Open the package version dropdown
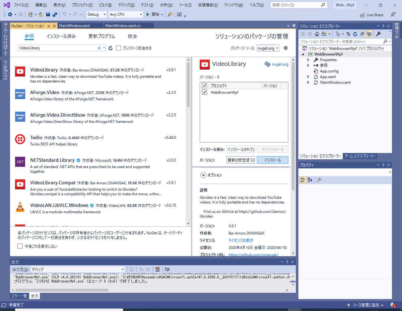The height and width of the screenshot is (311, 402). coord(241,160)
